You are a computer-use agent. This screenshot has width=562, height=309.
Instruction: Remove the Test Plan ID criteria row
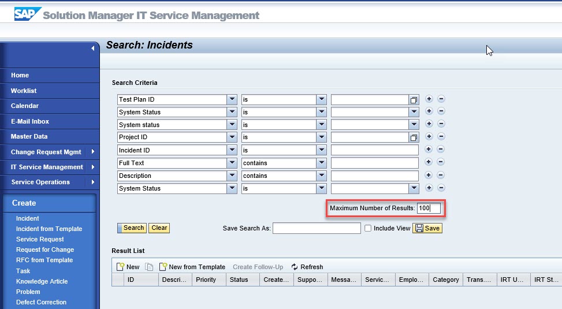tap(441, 99)
